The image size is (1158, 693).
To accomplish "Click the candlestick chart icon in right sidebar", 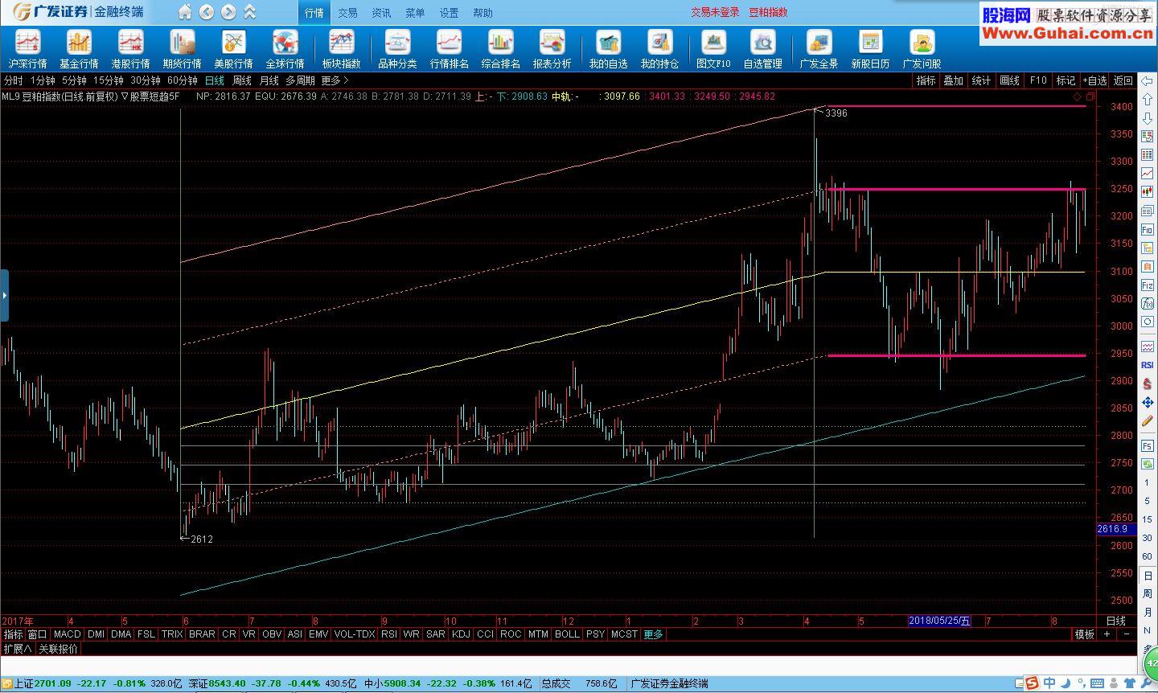I will point(1148,192).
